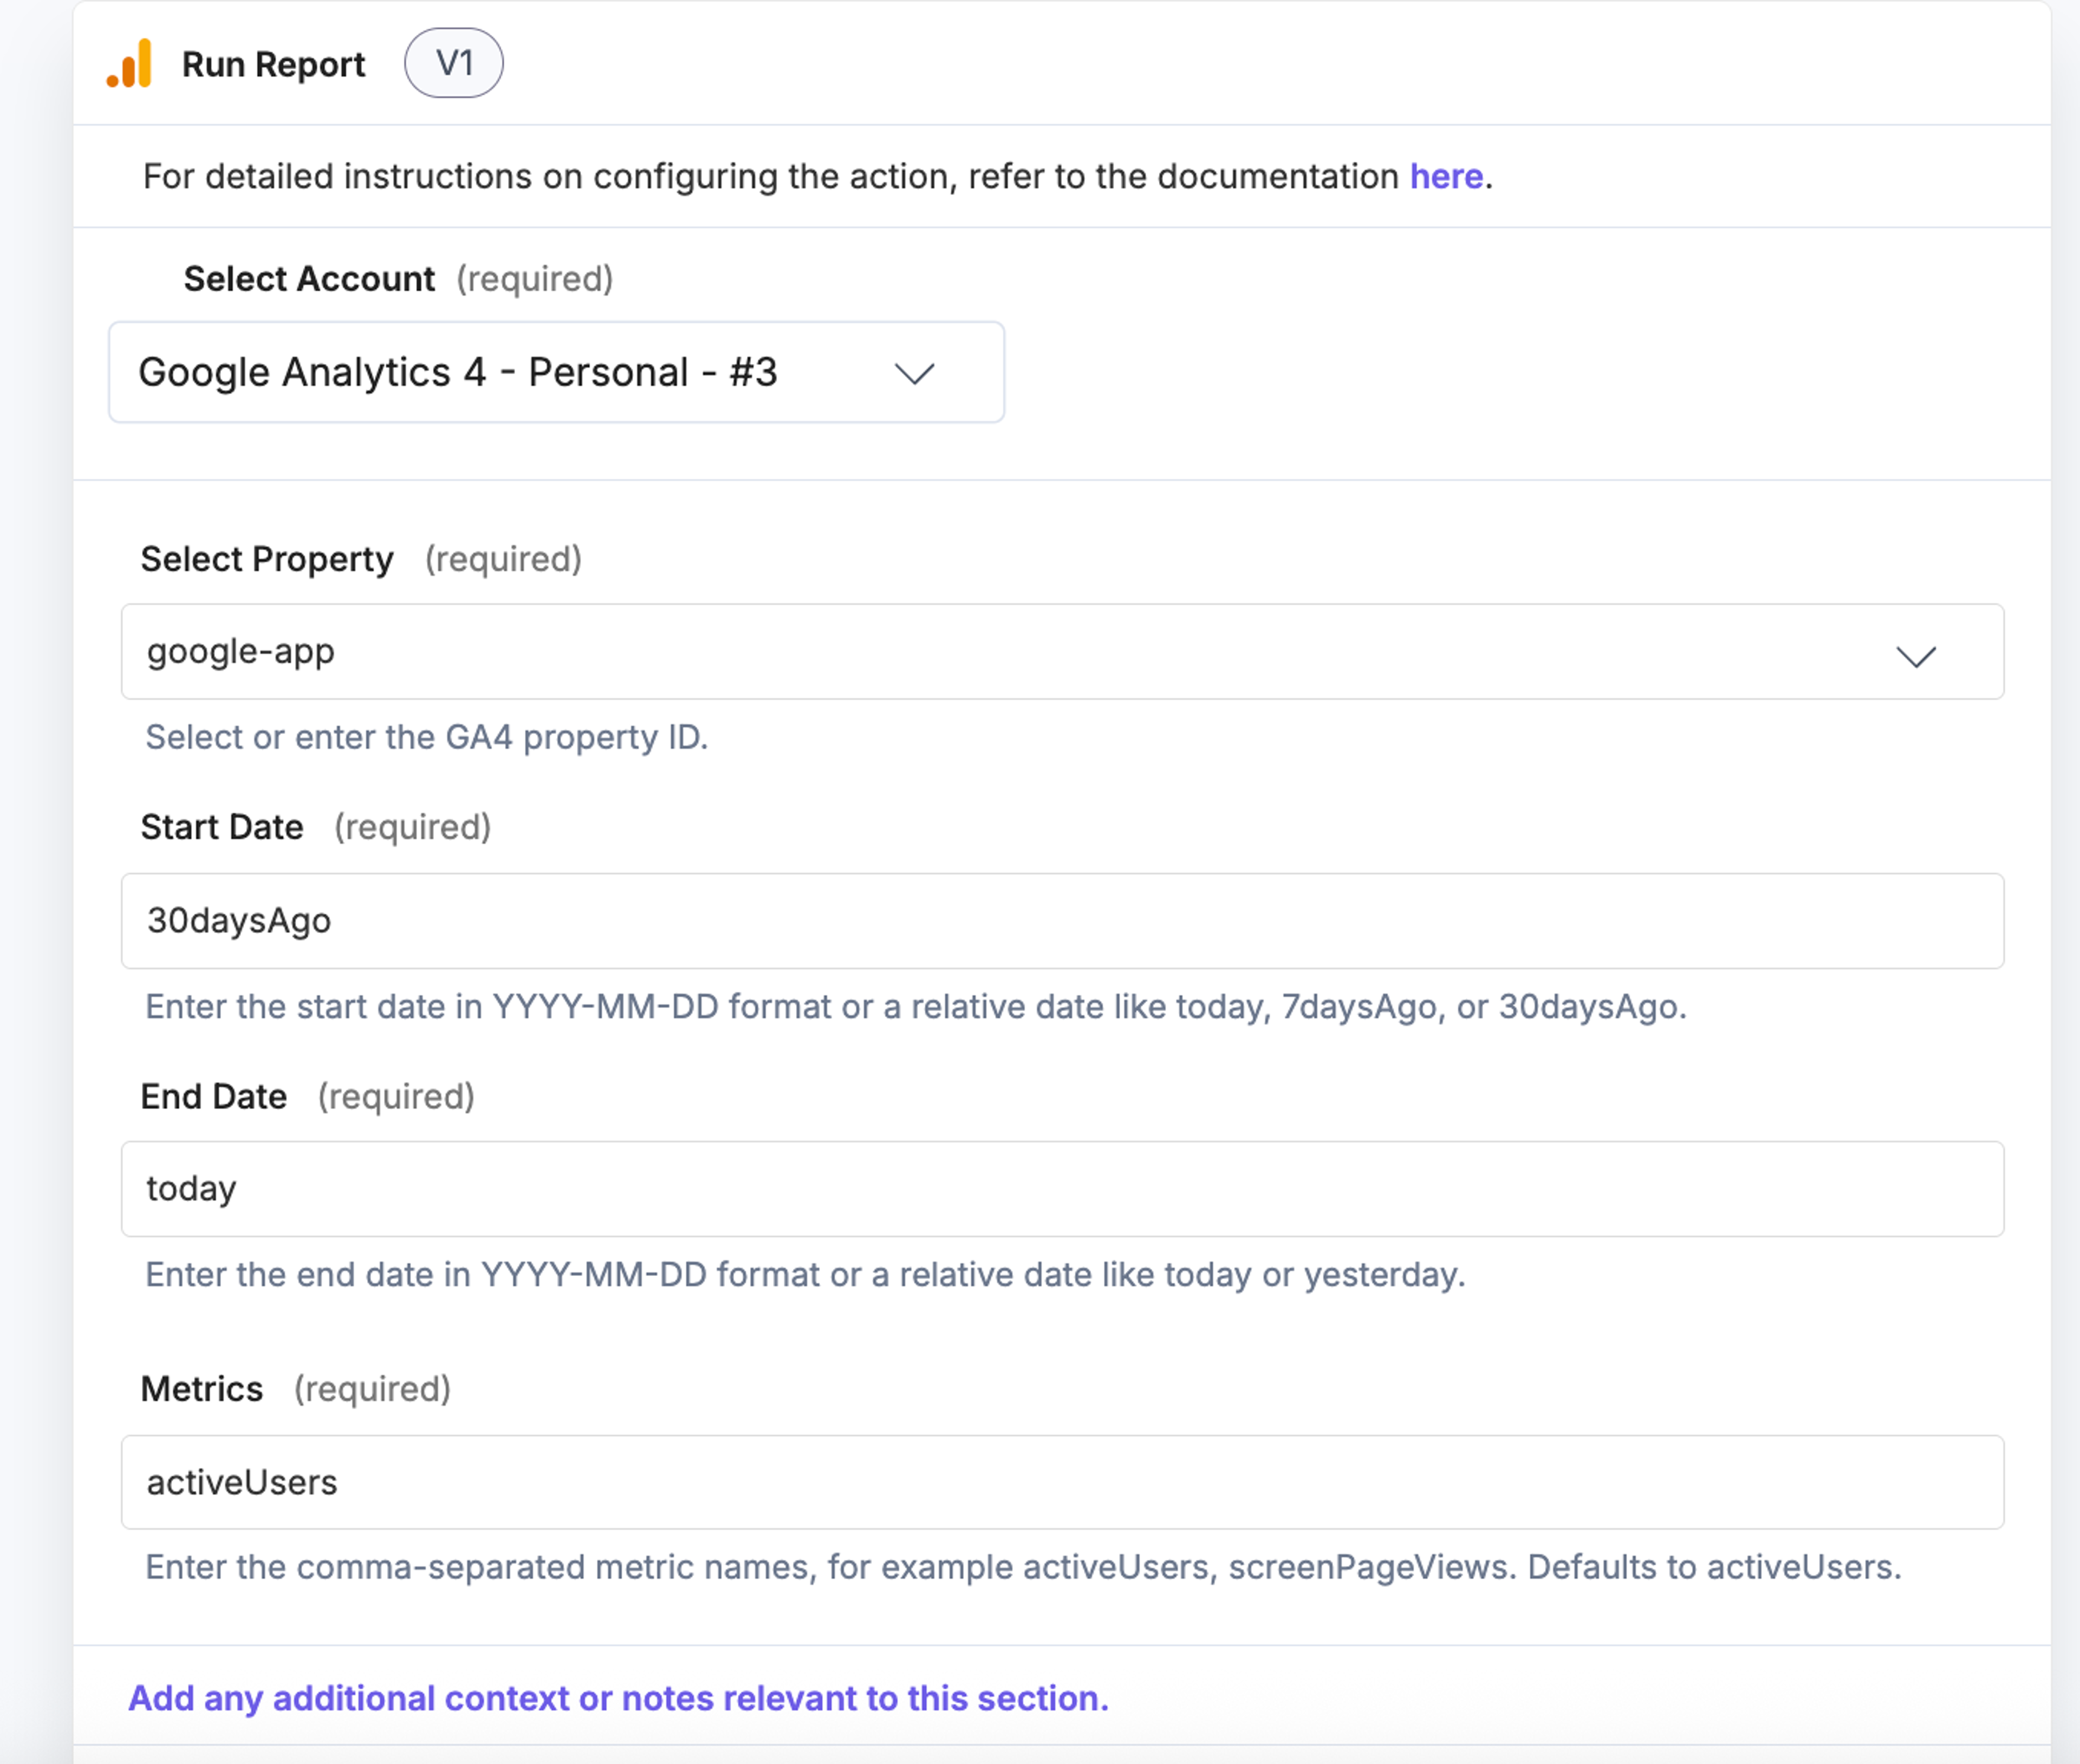
Task: Focus the Start Date field containing 30daysAgo
Action: tap(1062, 920)
